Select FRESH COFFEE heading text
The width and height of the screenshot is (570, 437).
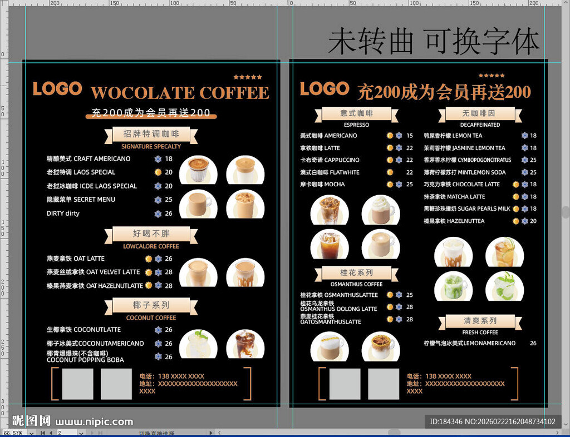tap(480, 332)
